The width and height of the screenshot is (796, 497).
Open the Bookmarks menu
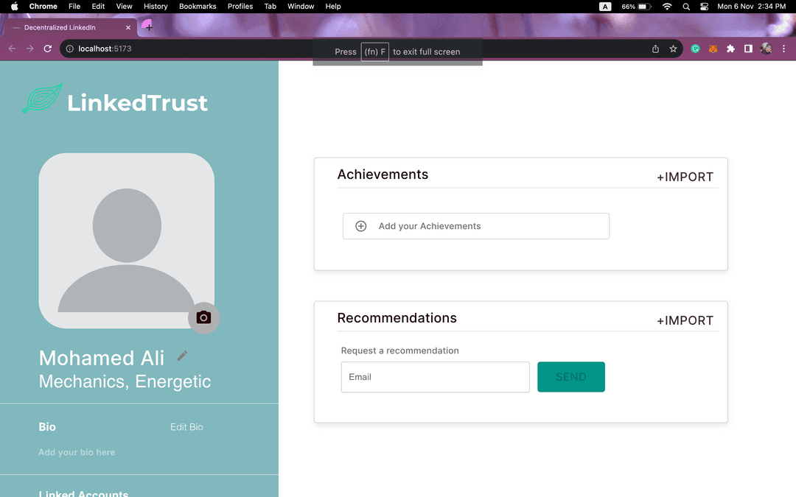(198, 6)
